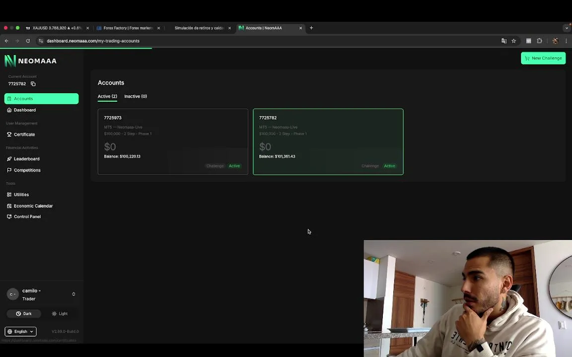The width and height of the screenshot is (572, 357).
Task: Click the extension icon left of the puzzle
Action: [528, 41]
